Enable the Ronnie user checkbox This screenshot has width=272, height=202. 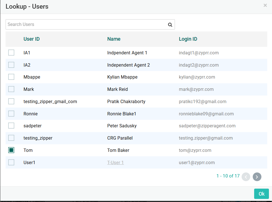pos(11,114)
